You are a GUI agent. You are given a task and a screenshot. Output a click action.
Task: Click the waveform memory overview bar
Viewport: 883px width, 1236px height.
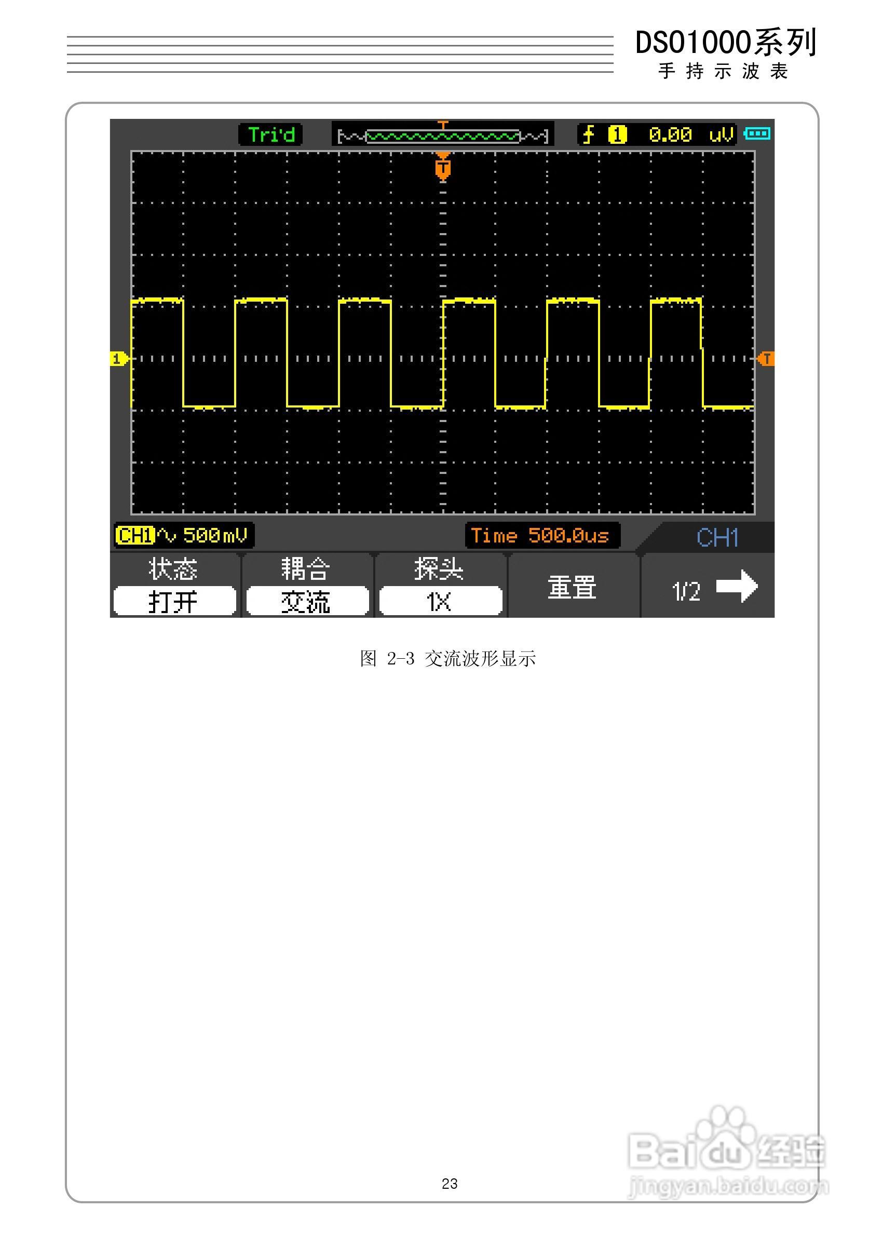[x=443, y=135]
